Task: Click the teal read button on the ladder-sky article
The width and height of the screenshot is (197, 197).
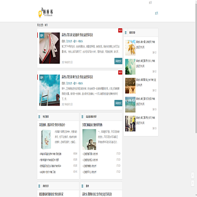Action: [118, 103]
